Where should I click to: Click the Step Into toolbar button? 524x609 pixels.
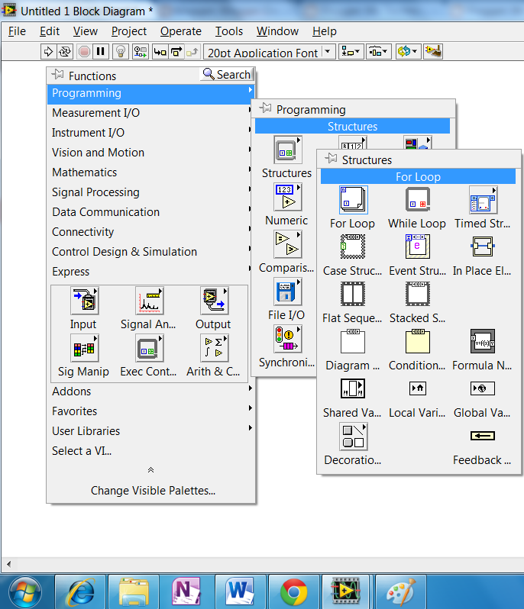pyautogui.click(x=160, y=52)
